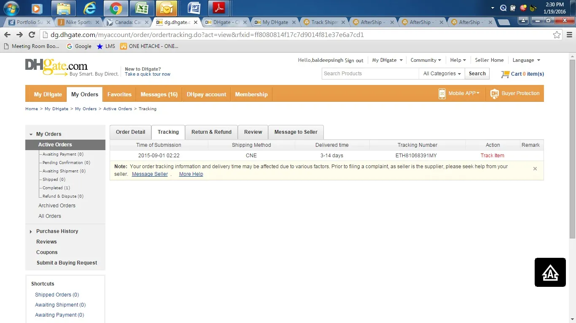Open the Language dropdown

click(526, 60)
